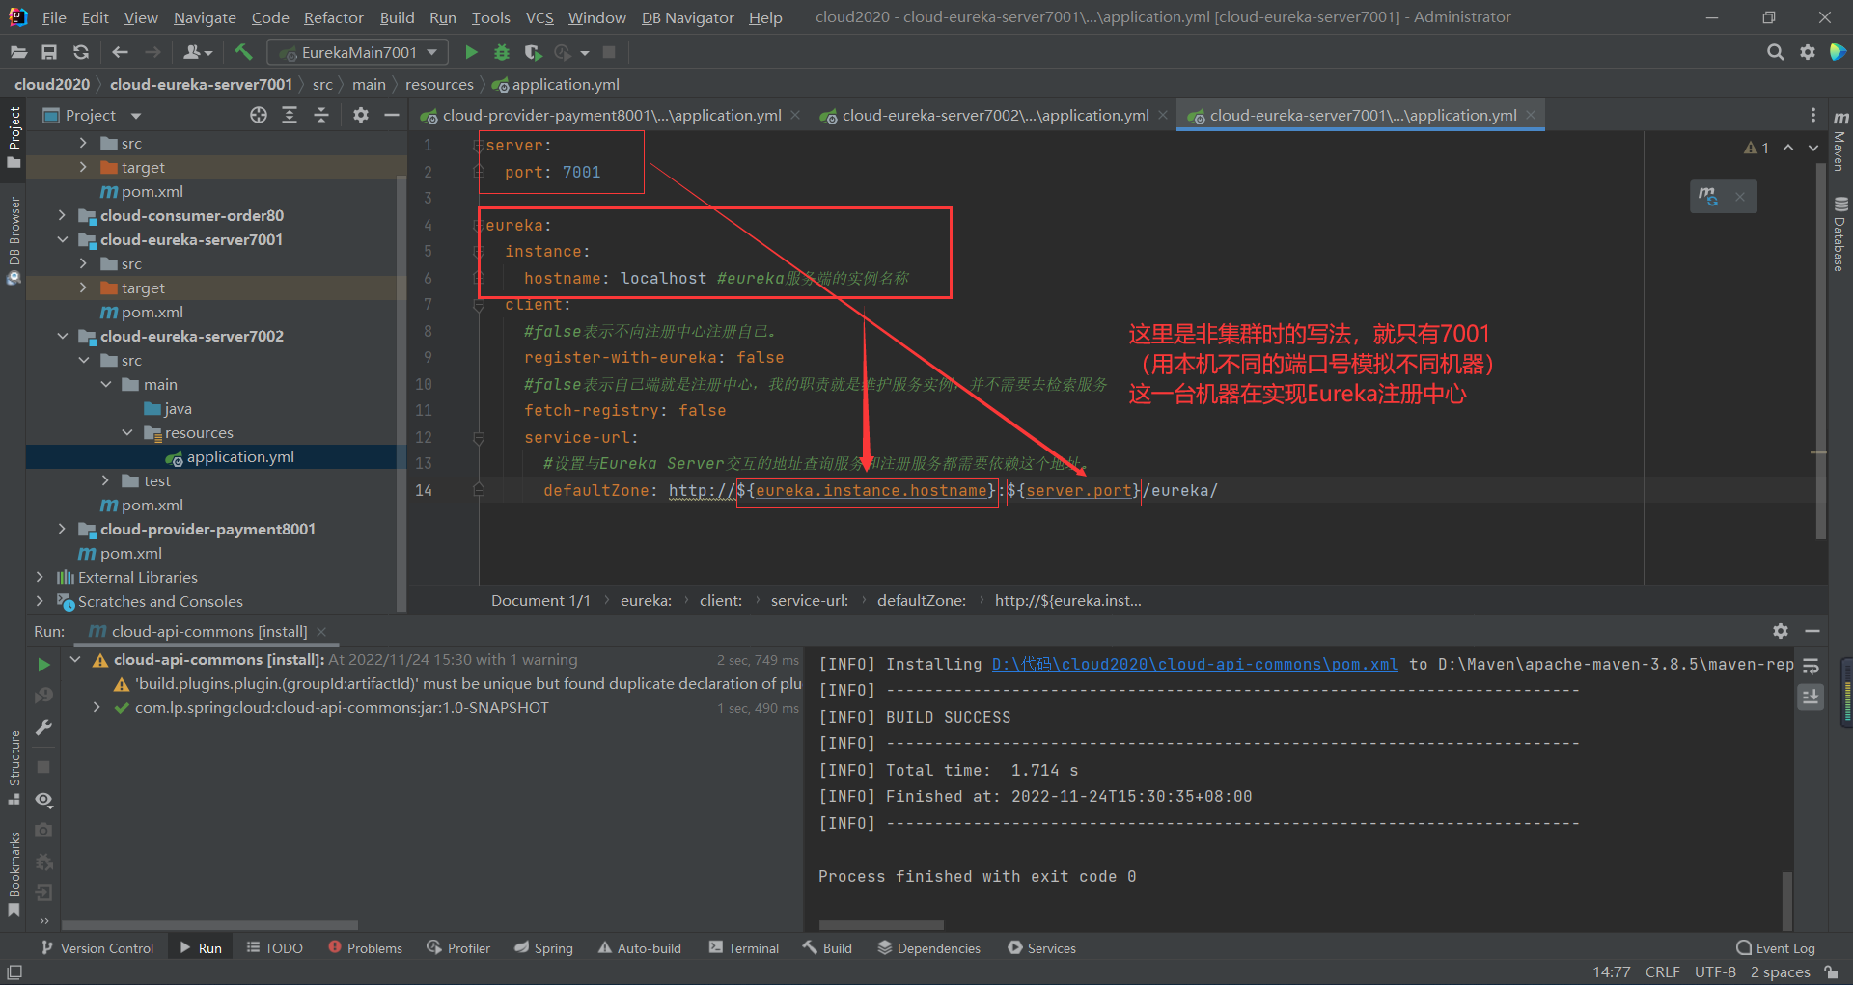Change UTF-8 file encoding in status bar
This screenshot has width=1853, height=985.
[1715, 971]
